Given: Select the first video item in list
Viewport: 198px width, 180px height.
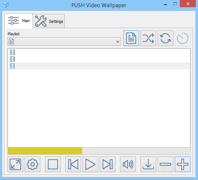Looking at the screenshot, I should [x=99, y=52].
